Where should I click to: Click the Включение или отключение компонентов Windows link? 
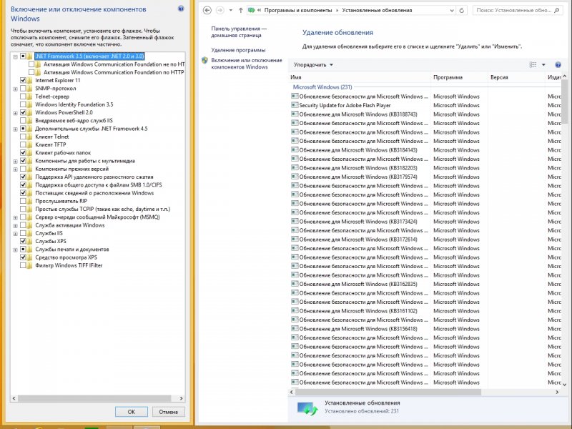(247, 64)
